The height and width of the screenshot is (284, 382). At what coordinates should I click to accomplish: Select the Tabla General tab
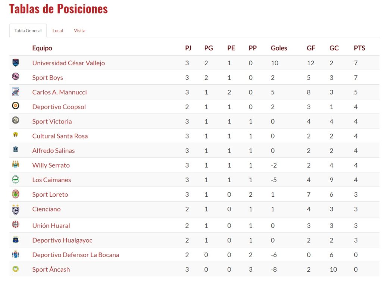pos(28,31)
